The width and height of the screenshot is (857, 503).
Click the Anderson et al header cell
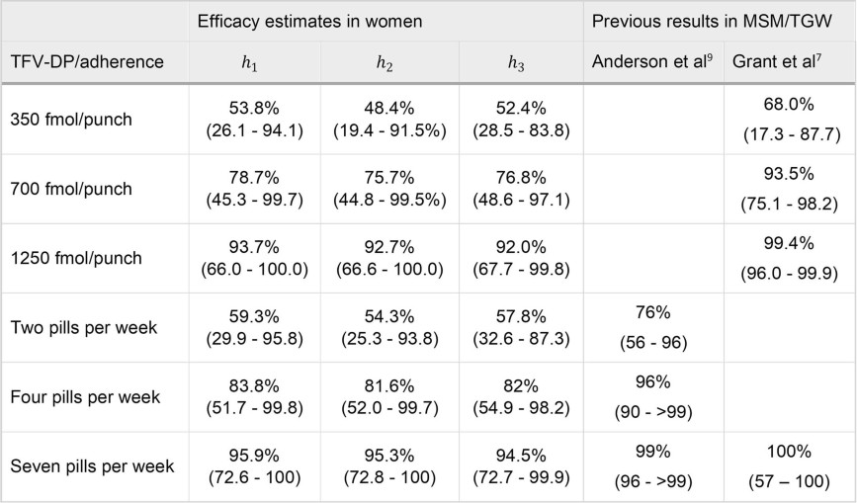pos(652,63)
